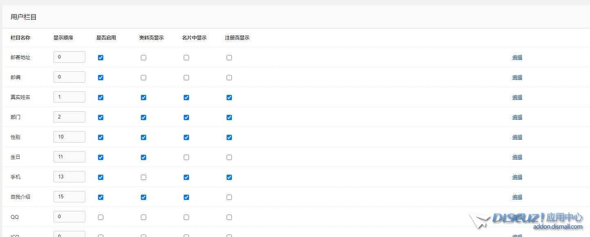
Task: Toggle 名片中显示 for 部门
Action: (x=186, y=117)
